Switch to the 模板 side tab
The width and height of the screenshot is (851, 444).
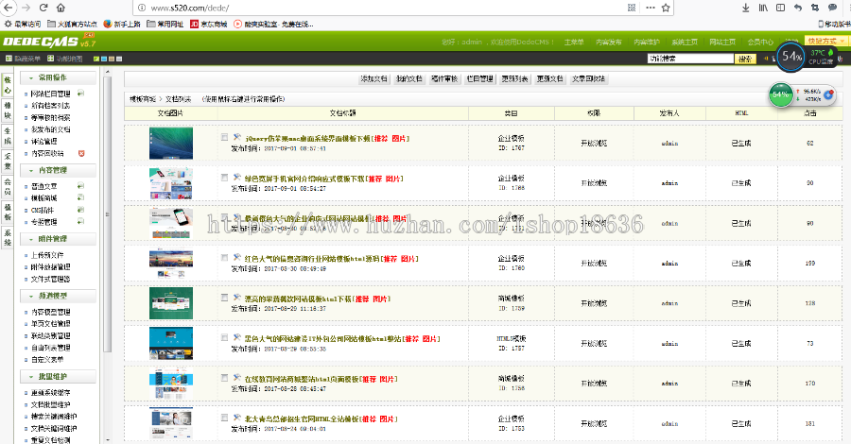pyautogui.click(x=8, y=213)
